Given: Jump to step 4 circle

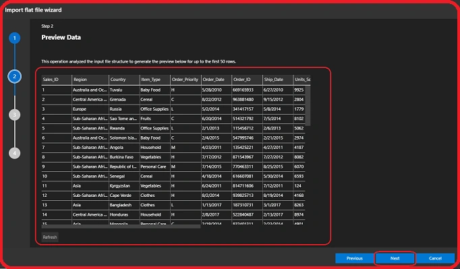Looking at the screenshot, I should point(14,153).
